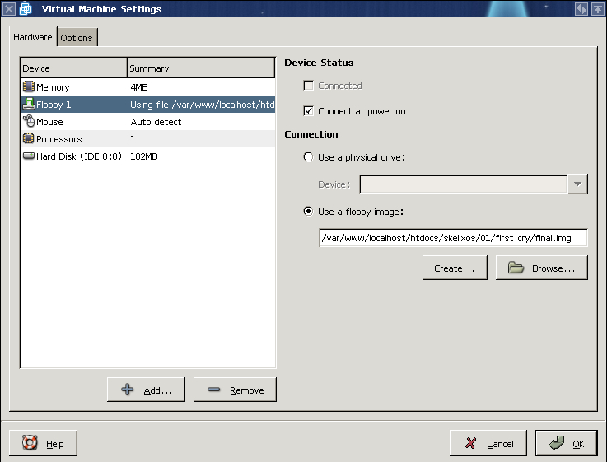This screenshot has width=607, height=462.
Task: Select the Memory row text
Action: 53,87
